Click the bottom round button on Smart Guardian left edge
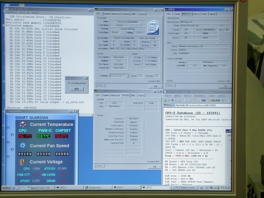264x198 pixels. 8,156
